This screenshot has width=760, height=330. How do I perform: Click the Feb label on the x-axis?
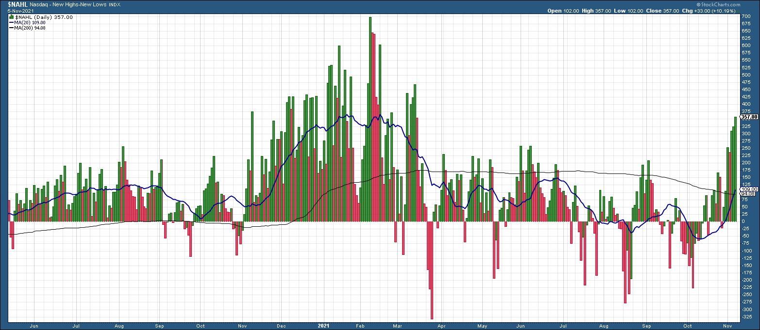click(x=360, y=326)
